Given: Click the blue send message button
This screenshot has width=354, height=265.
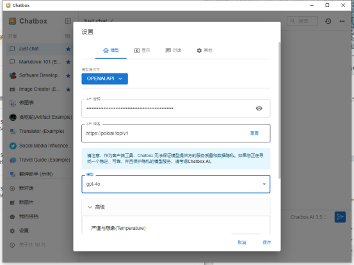Looking at the screenshot, I should 340,217.
